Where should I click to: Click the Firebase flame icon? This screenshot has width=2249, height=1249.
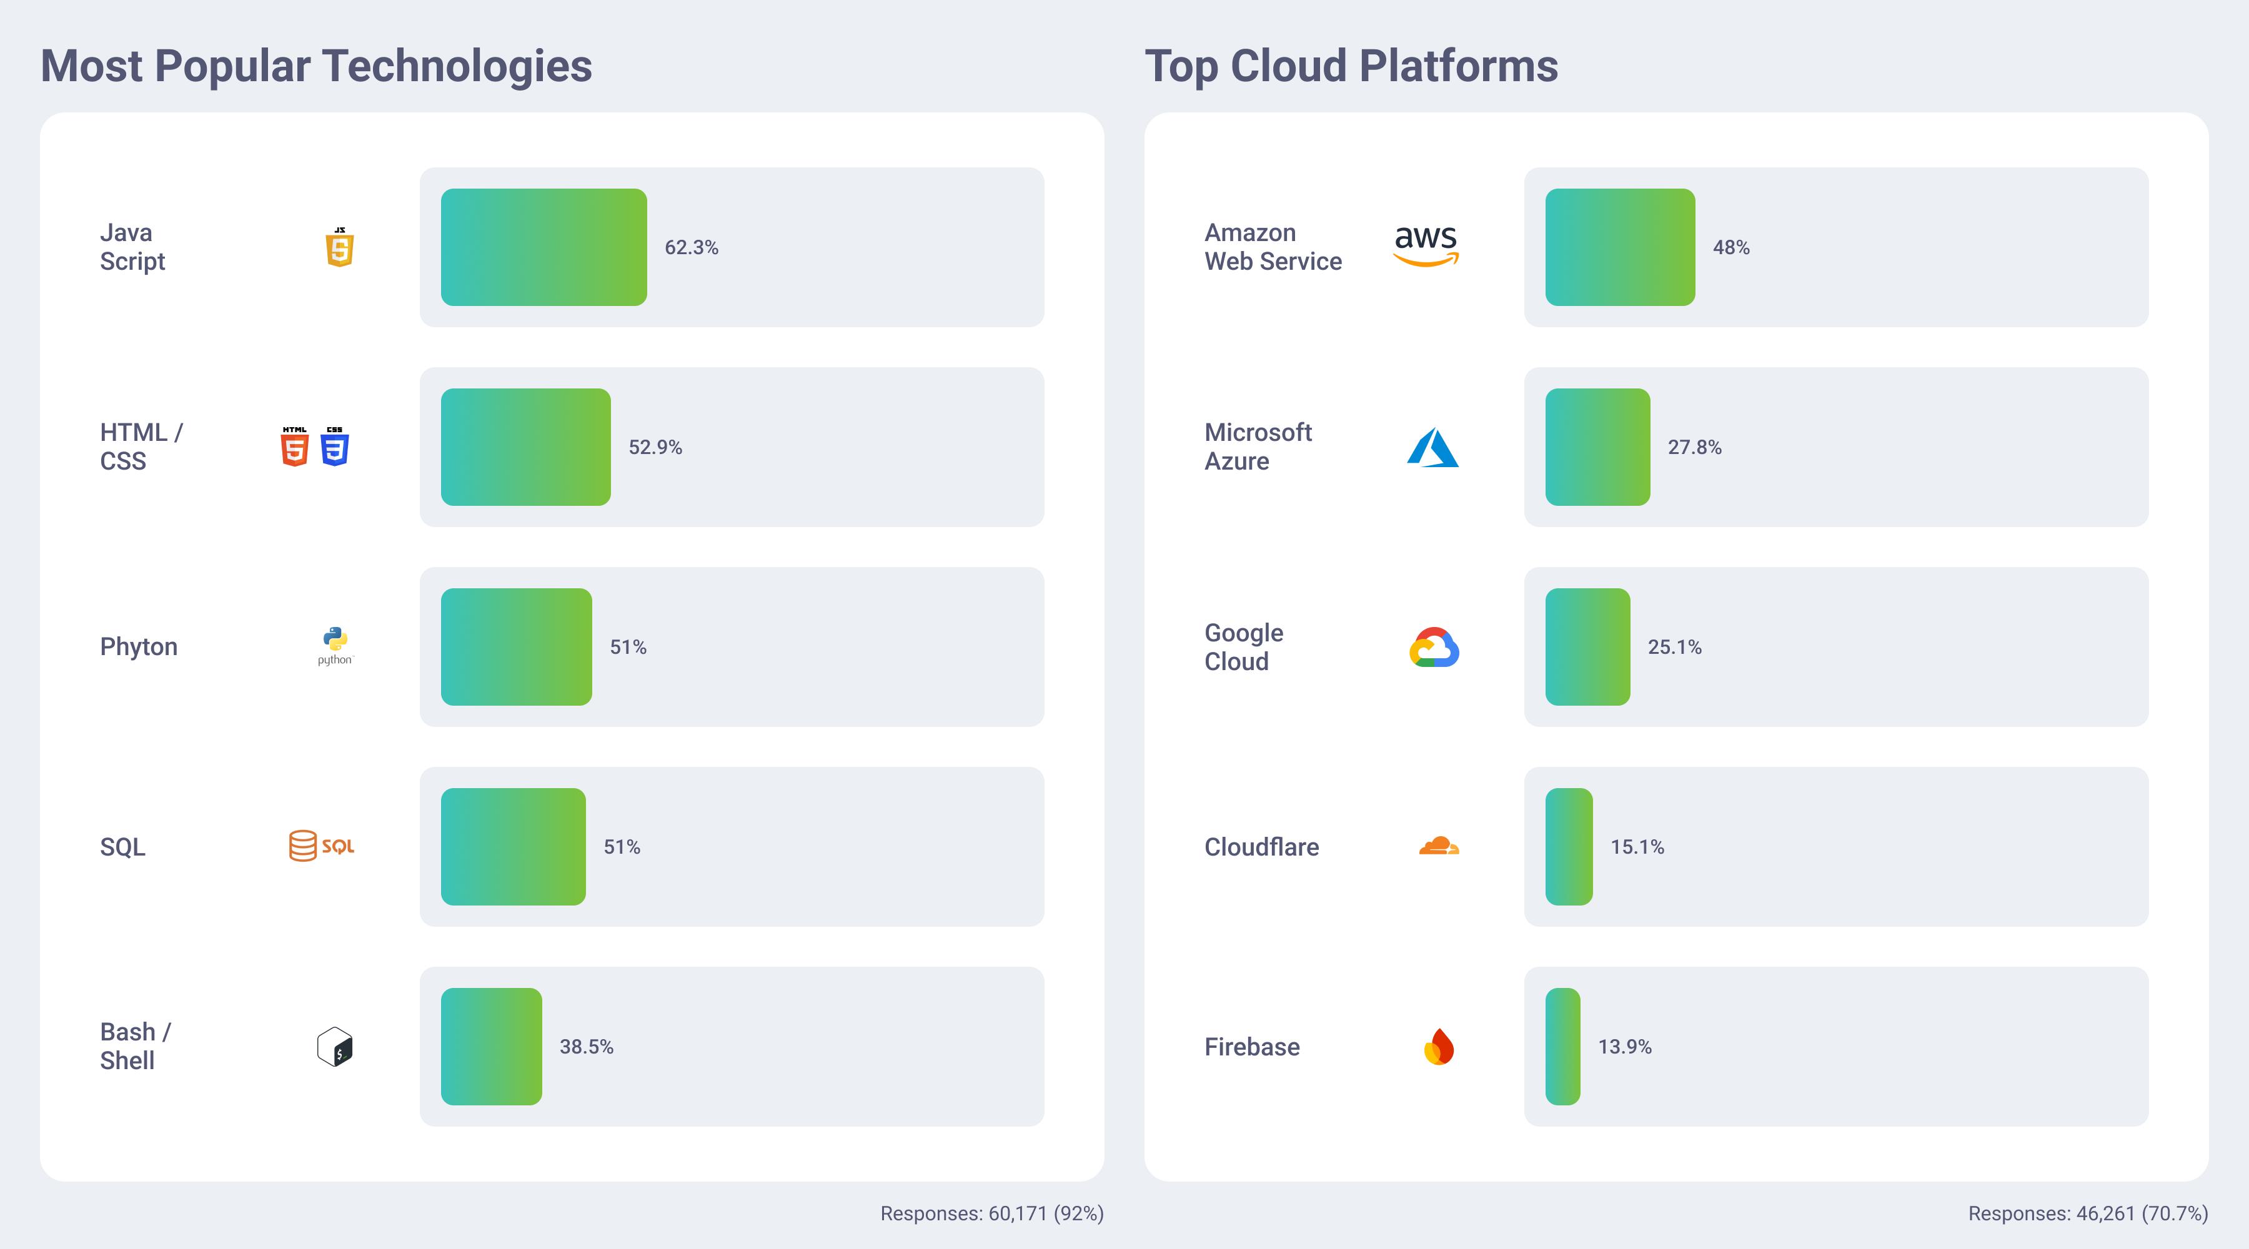[x=1439, y=1047]
